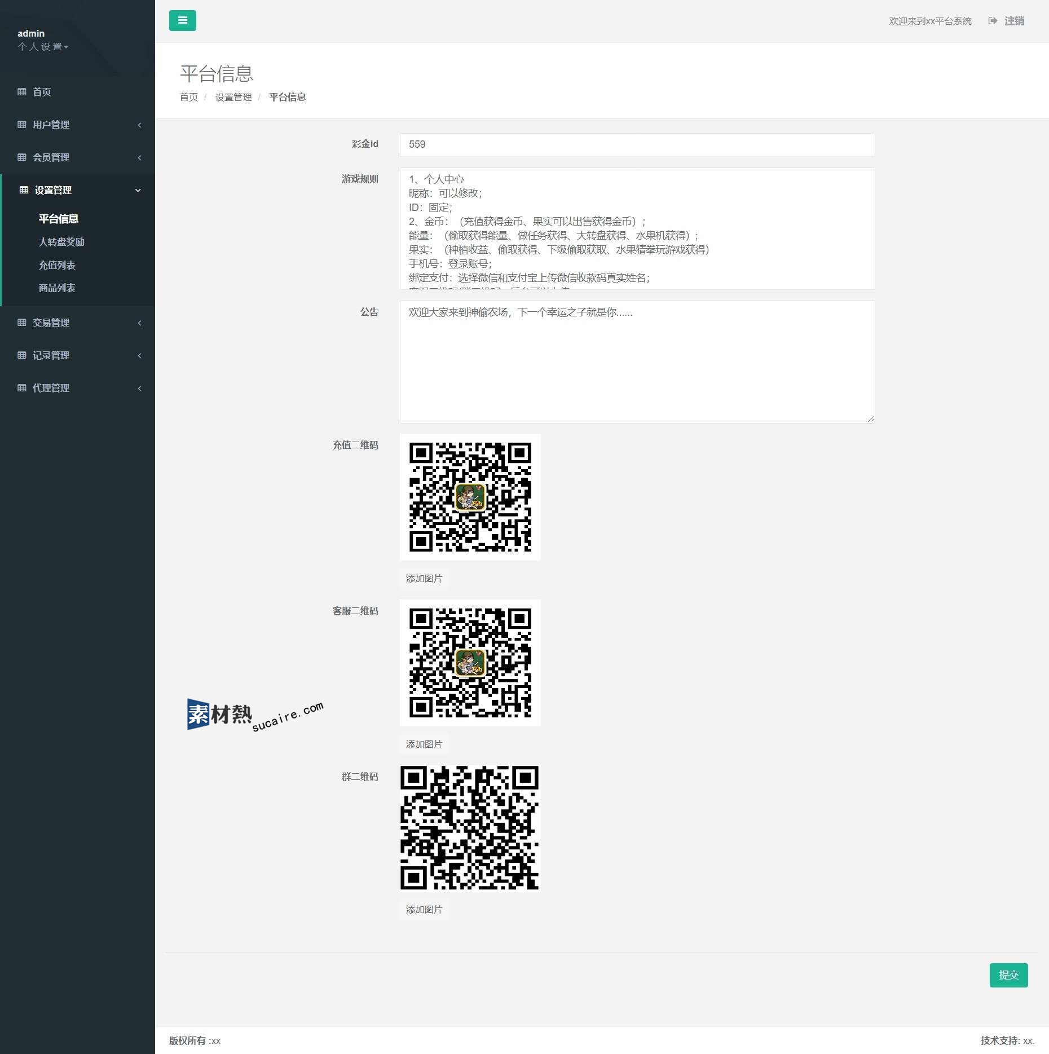
Task: Click the 首页 breadcrumb link
Action: point(189,97)
